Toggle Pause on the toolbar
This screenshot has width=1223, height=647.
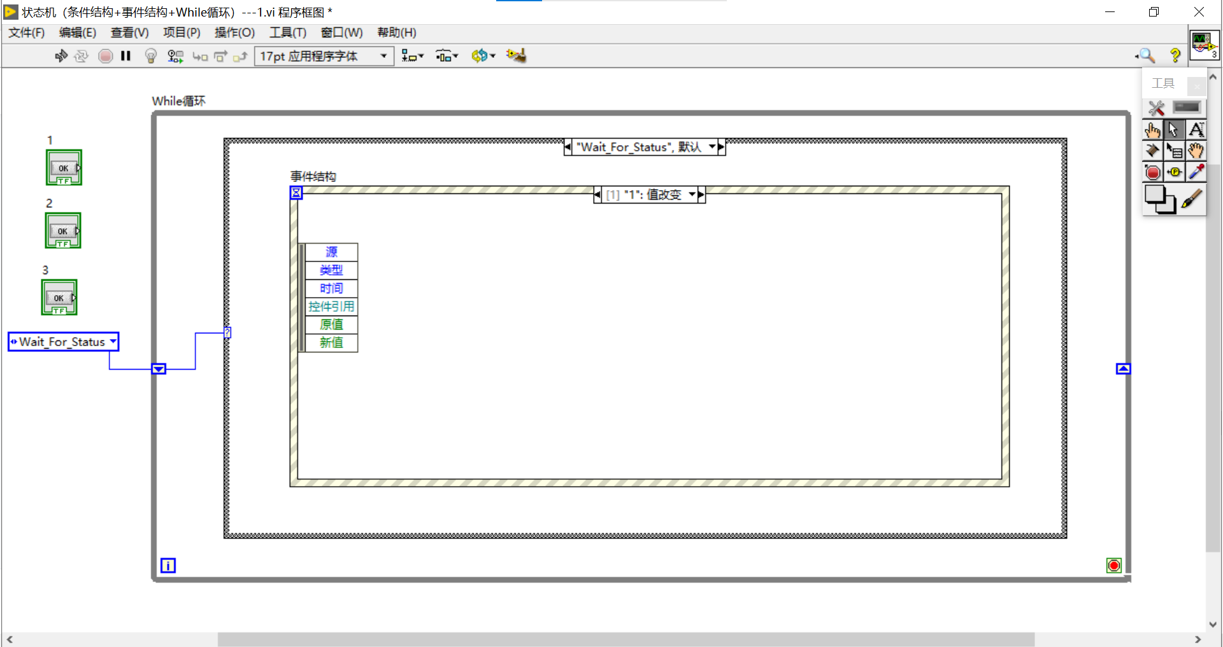click(x=125, y=56)
